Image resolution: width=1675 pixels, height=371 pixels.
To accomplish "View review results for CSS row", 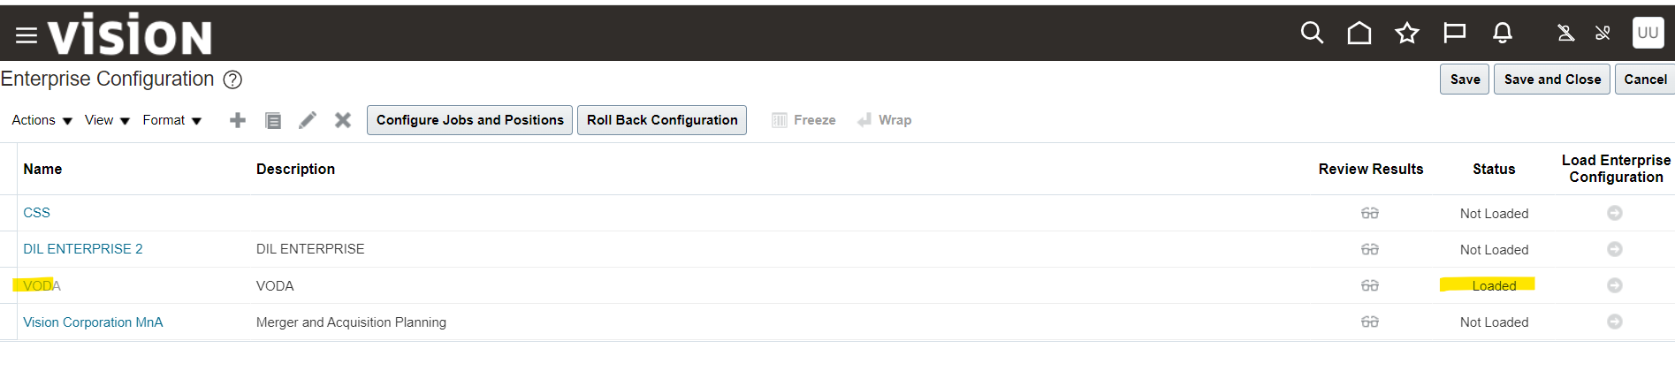I will click(1370, 214).
